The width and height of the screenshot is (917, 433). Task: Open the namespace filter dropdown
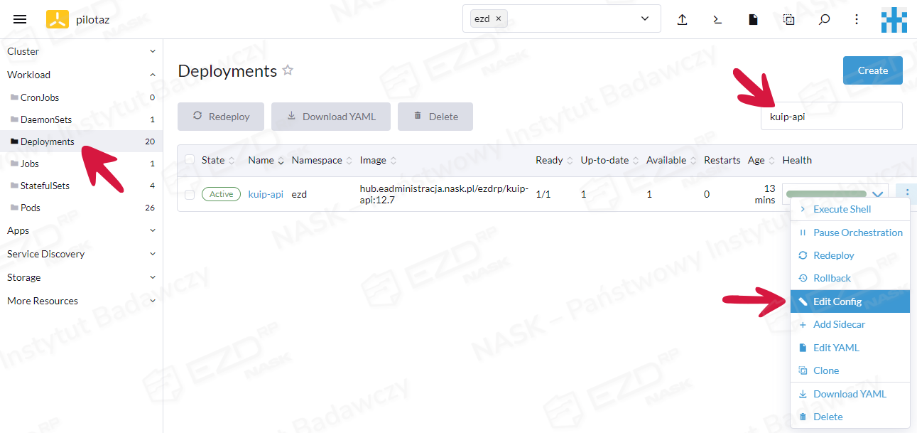(x=645, y=19)
